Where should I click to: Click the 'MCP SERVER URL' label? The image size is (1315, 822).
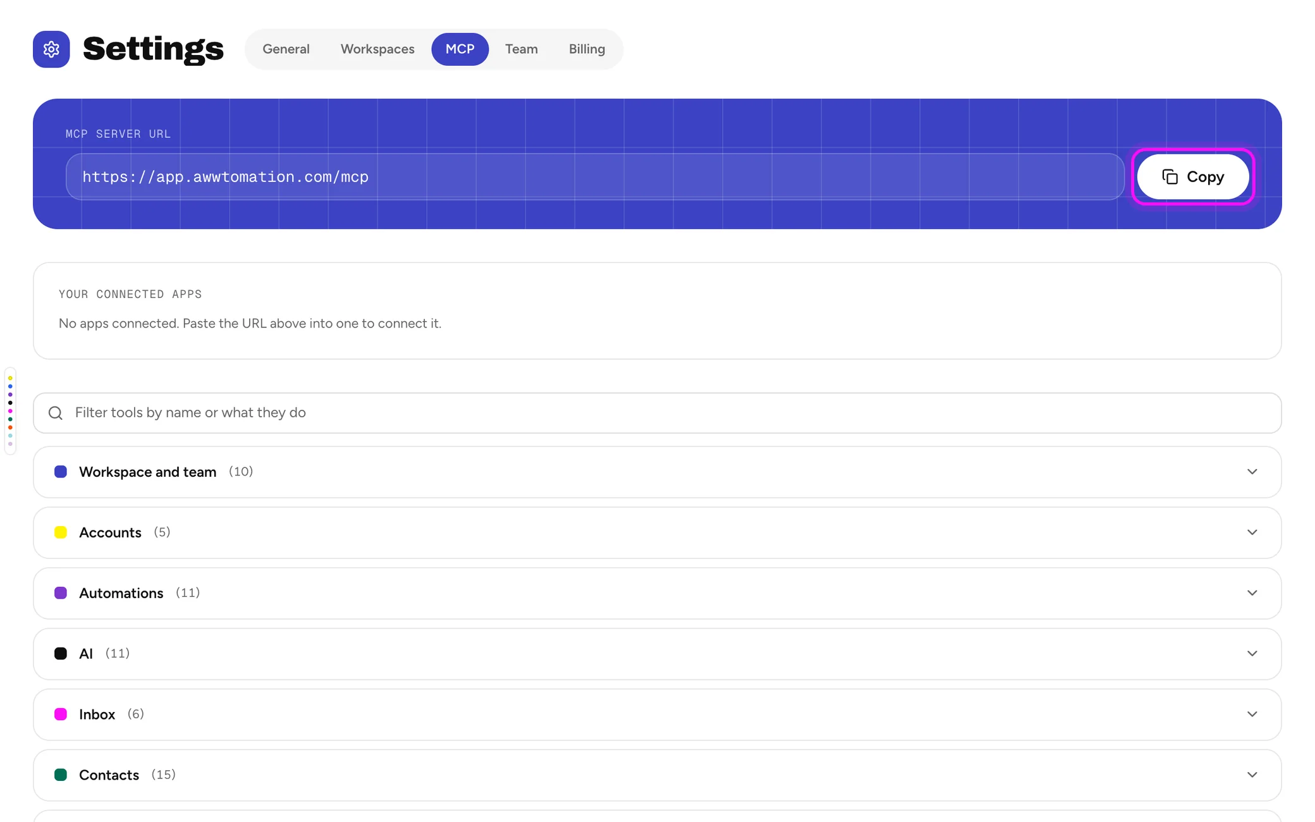click(x=118, y=134)
